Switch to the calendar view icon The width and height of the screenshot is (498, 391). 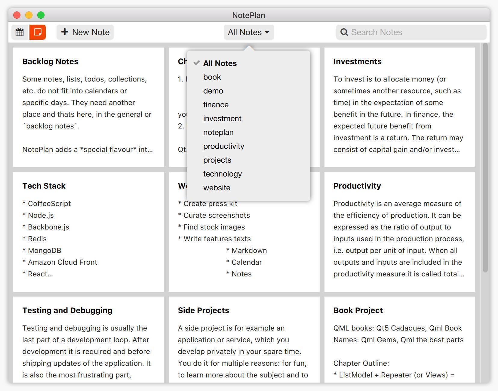click(x=20, y=32)
